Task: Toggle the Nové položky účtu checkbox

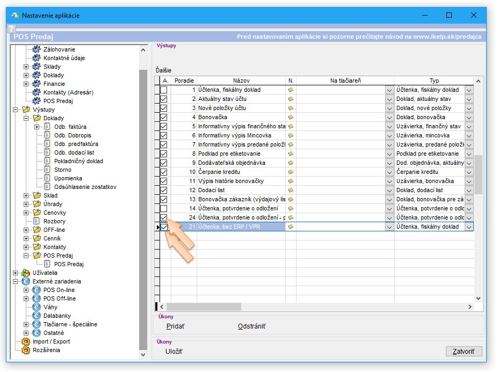Action: (x=163, y=108)
